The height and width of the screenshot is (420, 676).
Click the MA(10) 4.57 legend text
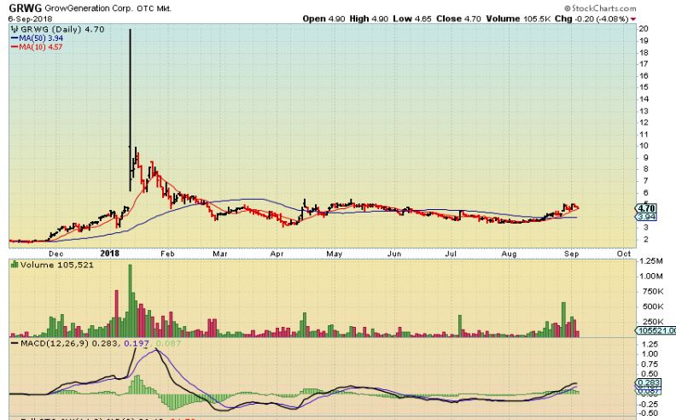pyautogui.click(x=41, y=47)
